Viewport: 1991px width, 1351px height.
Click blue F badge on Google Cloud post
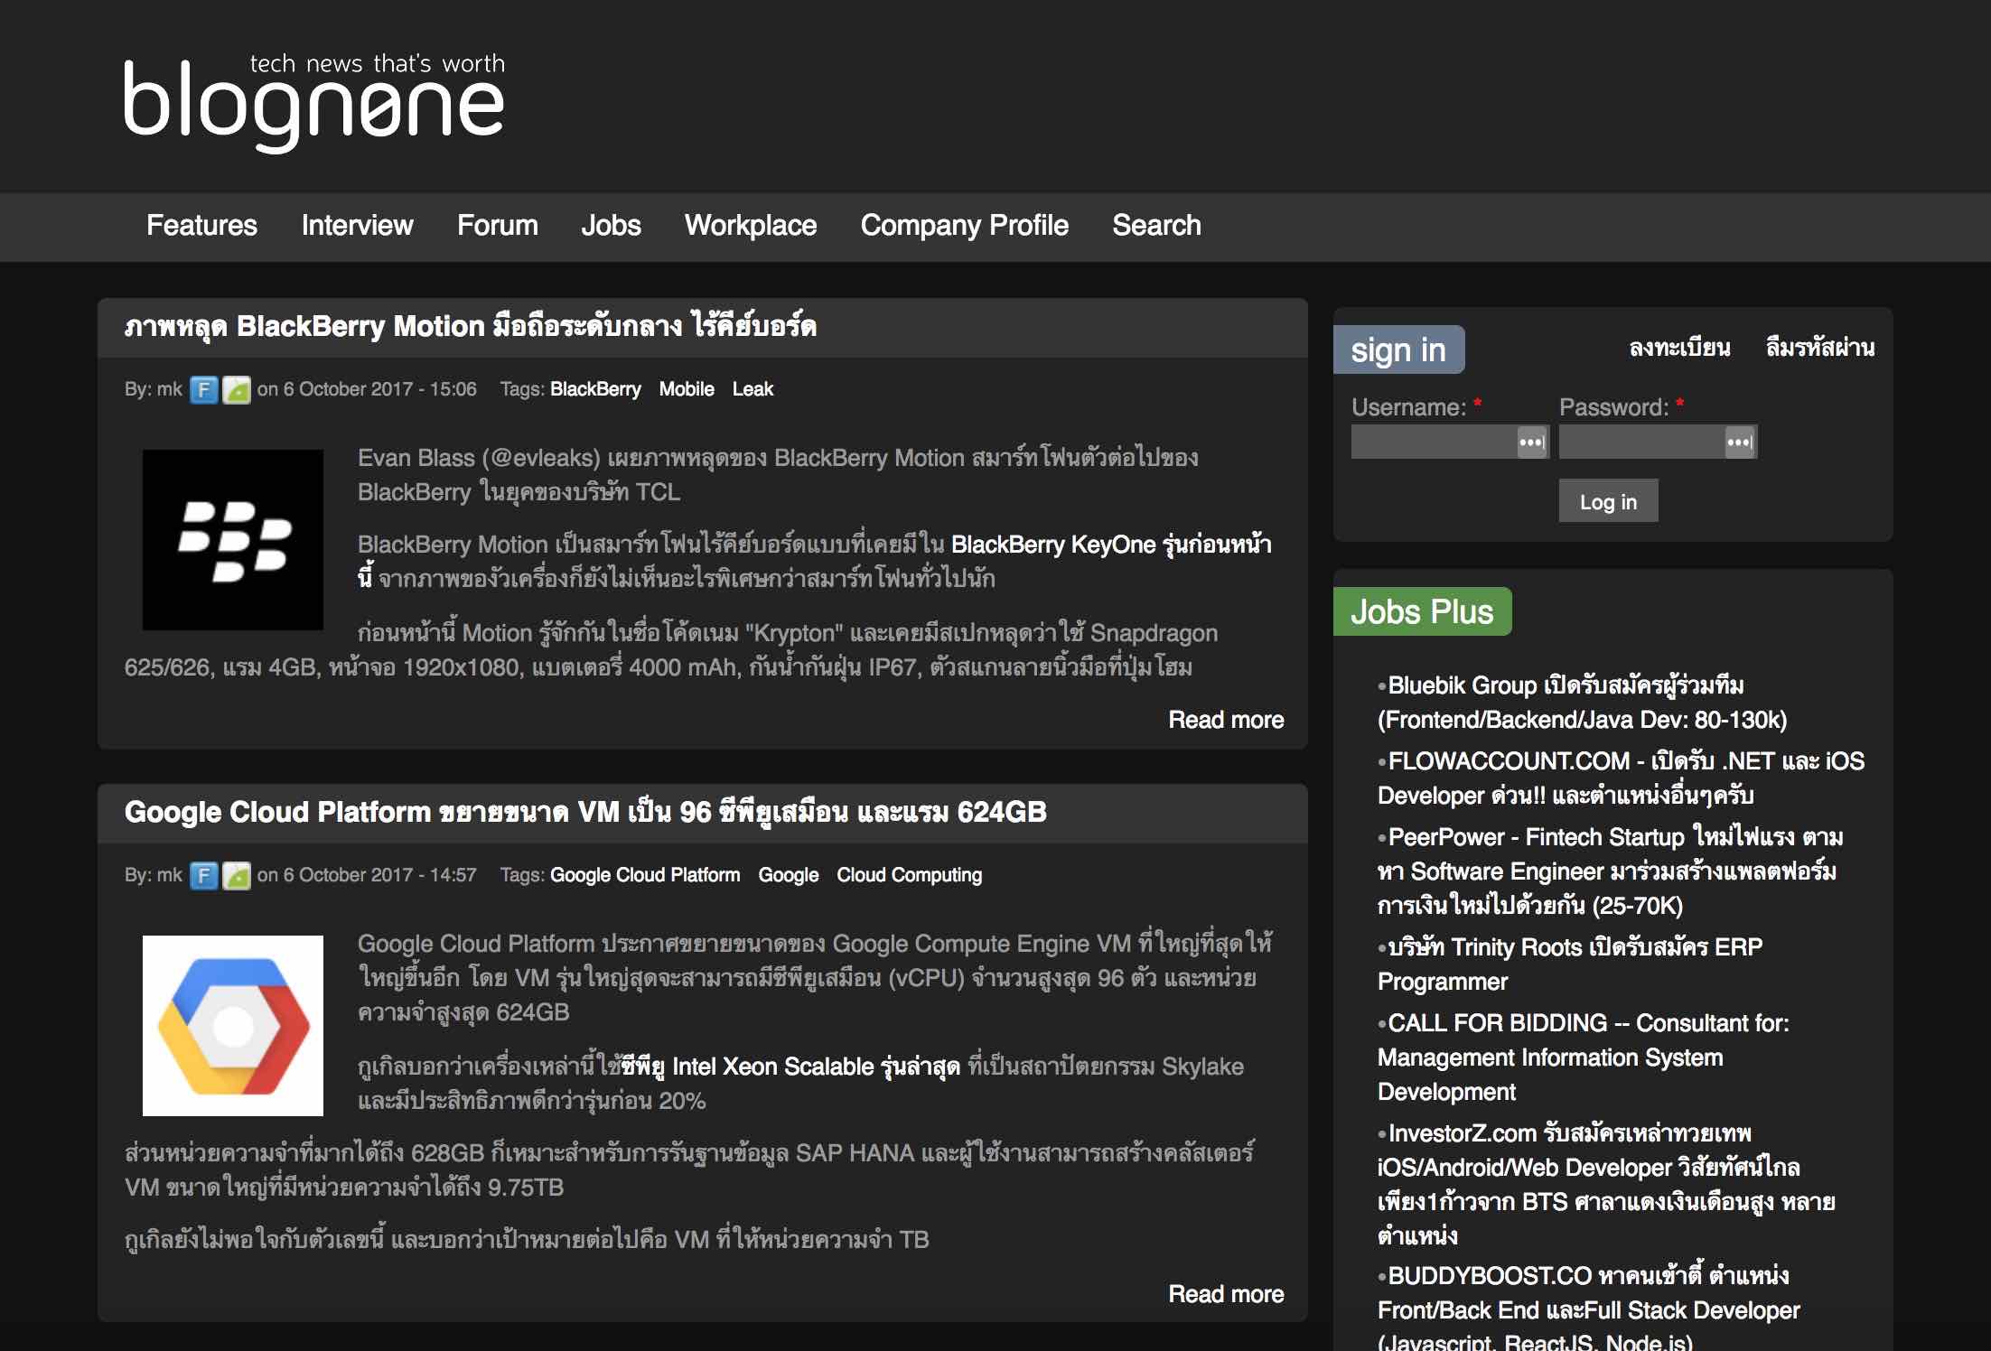(204, 875)
